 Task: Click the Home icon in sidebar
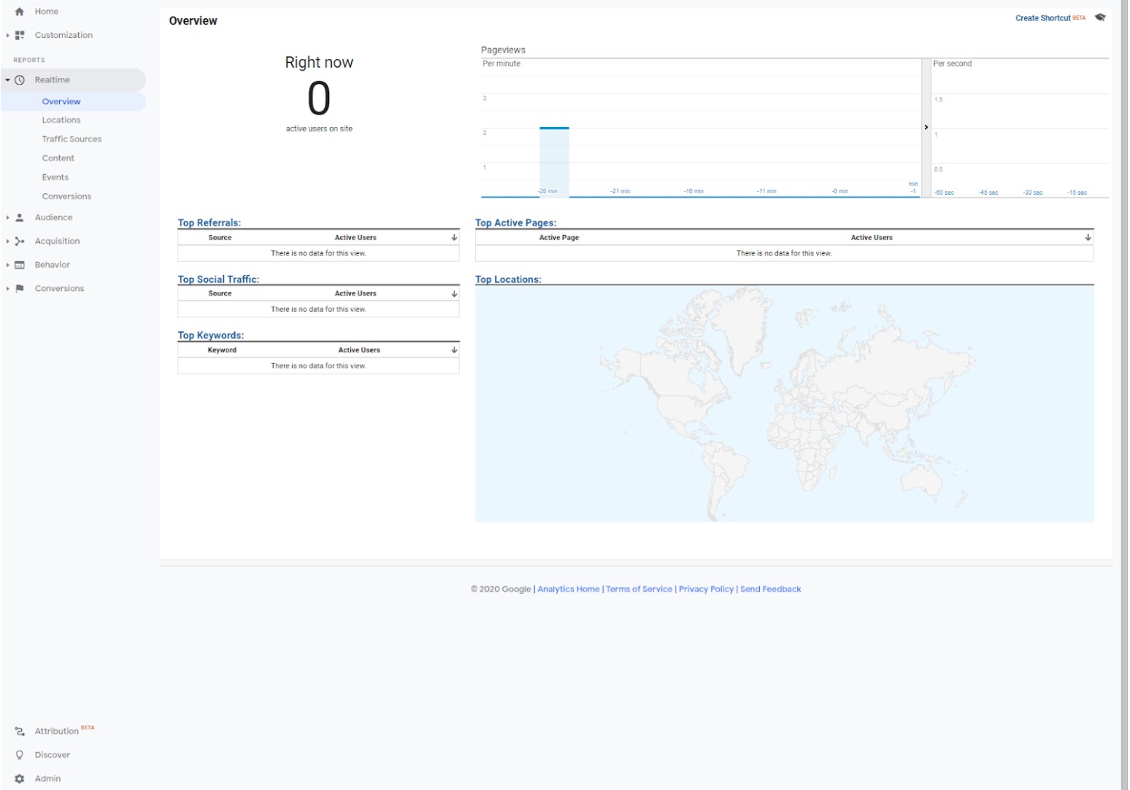coord(20,12)
